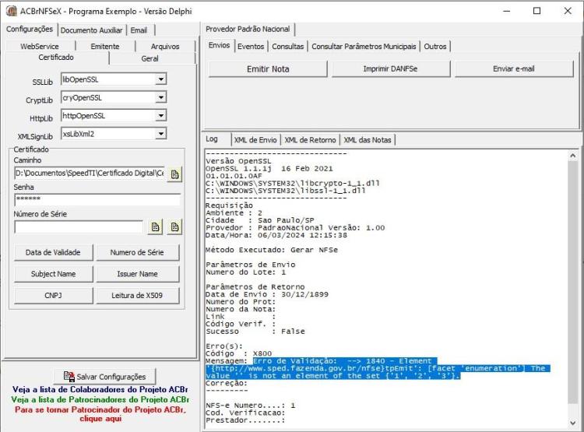
Task: Select the Arquivos tab
Action: tap(165, 46)
